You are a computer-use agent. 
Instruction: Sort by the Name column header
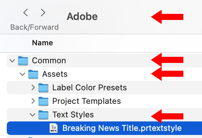tap(42, 43)
